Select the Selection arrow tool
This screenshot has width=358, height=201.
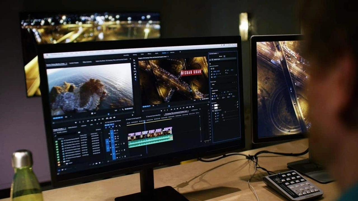pos(134,60)
